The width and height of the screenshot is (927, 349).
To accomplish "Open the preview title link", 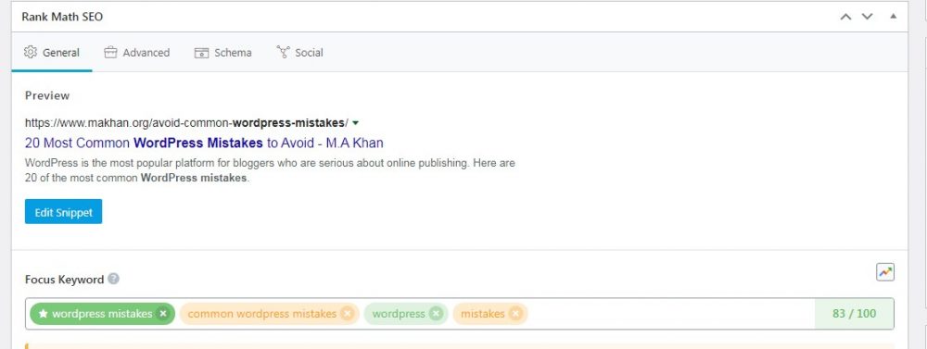I will pyautogui.click(x=204, y=143).
